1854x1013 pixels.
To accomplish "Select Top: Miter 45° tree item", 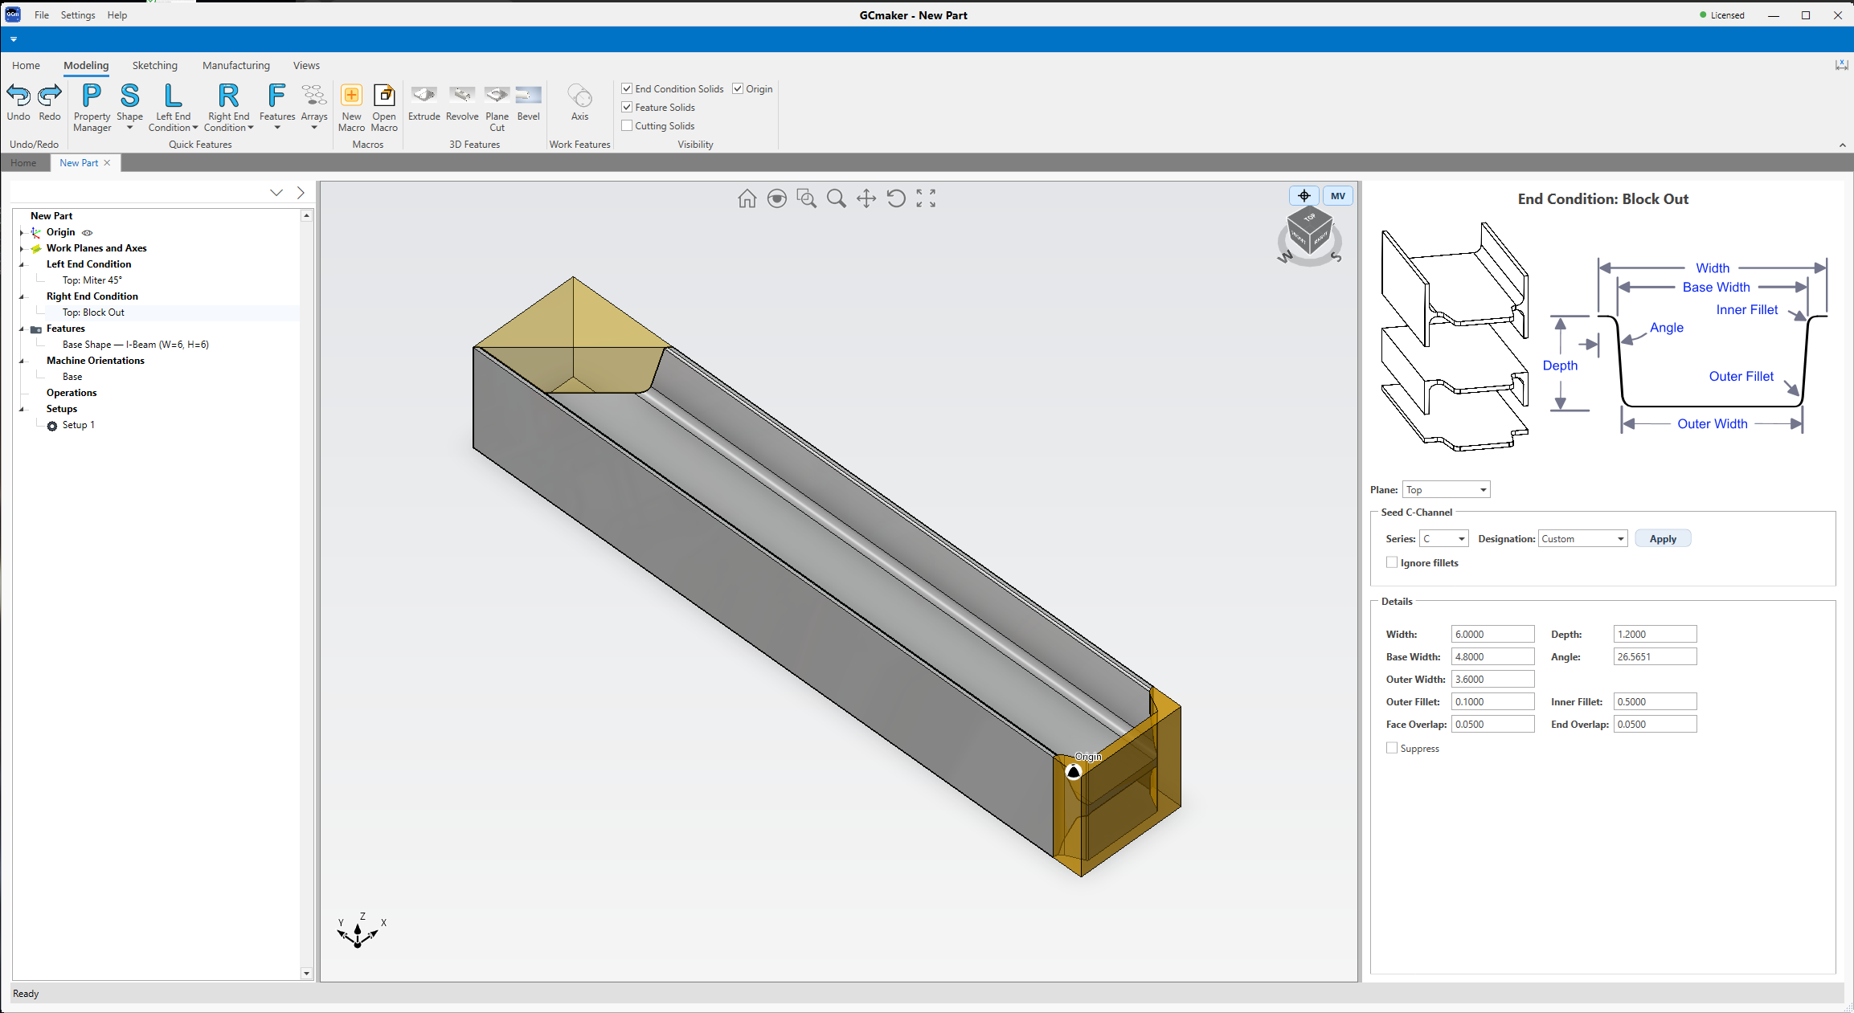I will (92, 280).
